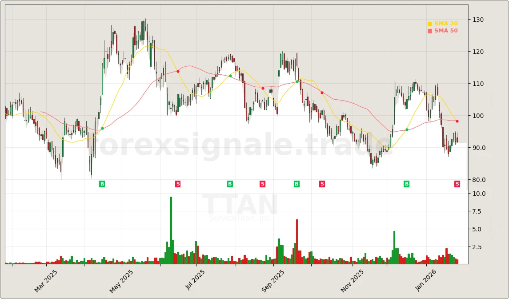Select the red S marker near January 2026
Viewport: 509px width, 299px height.
point(457,184)
